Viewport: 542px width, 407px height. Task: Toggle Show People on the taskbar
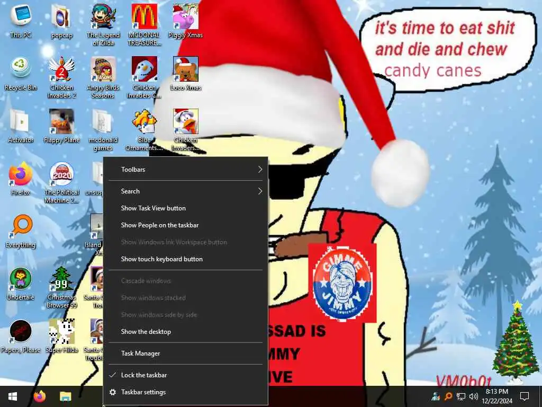click(186, 225)
